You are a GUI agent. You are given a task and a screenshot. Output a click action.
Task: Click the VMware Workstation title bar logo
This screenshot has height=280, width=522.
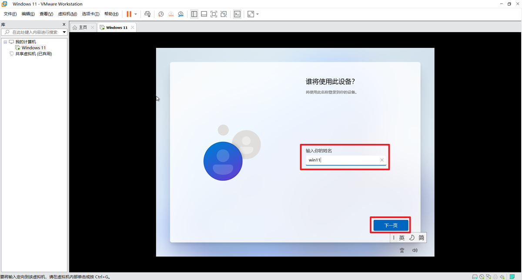click(4, 4)
